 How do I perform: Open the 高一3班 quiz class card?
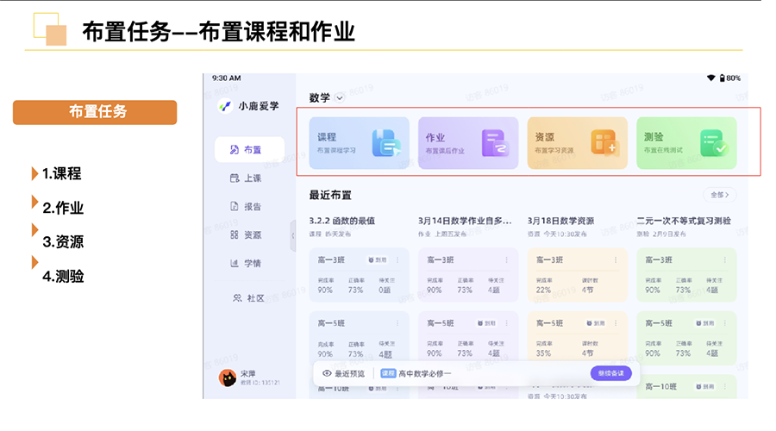(686, 274)
